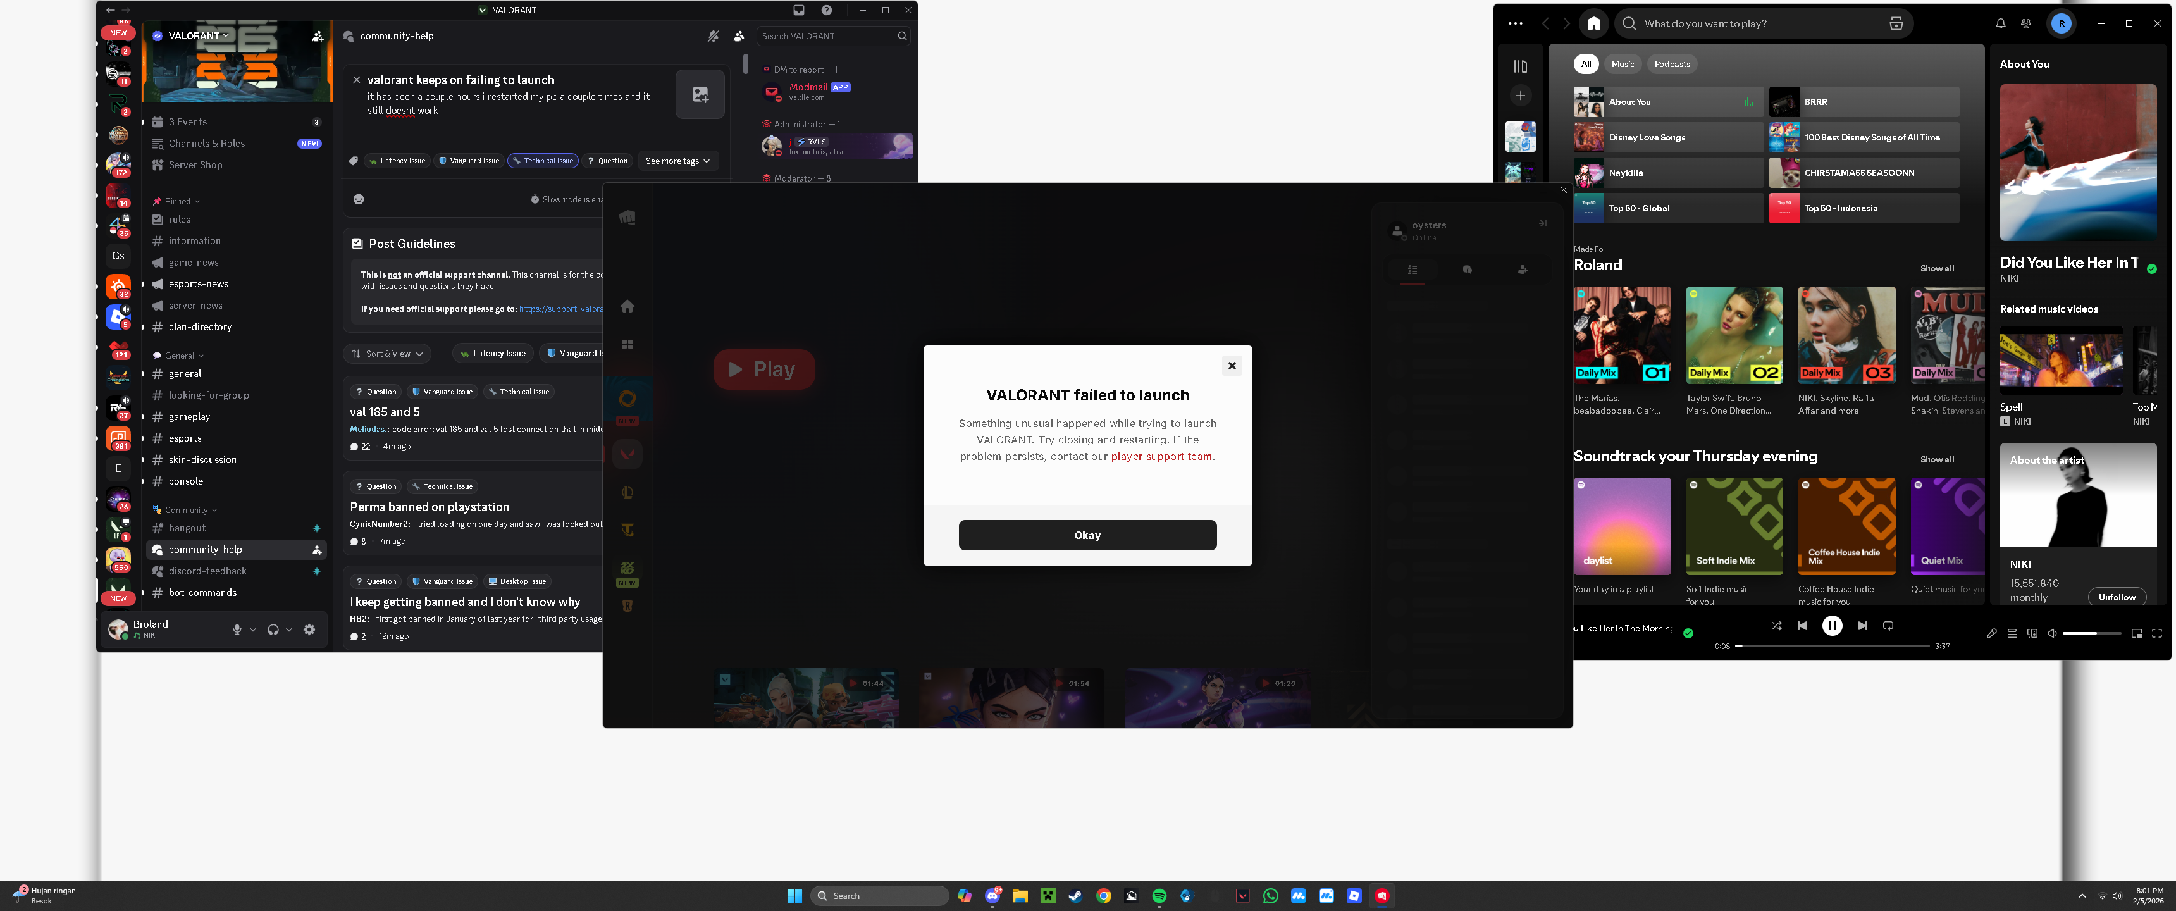Mute your microphone in Discord

(x=237, y=629)
